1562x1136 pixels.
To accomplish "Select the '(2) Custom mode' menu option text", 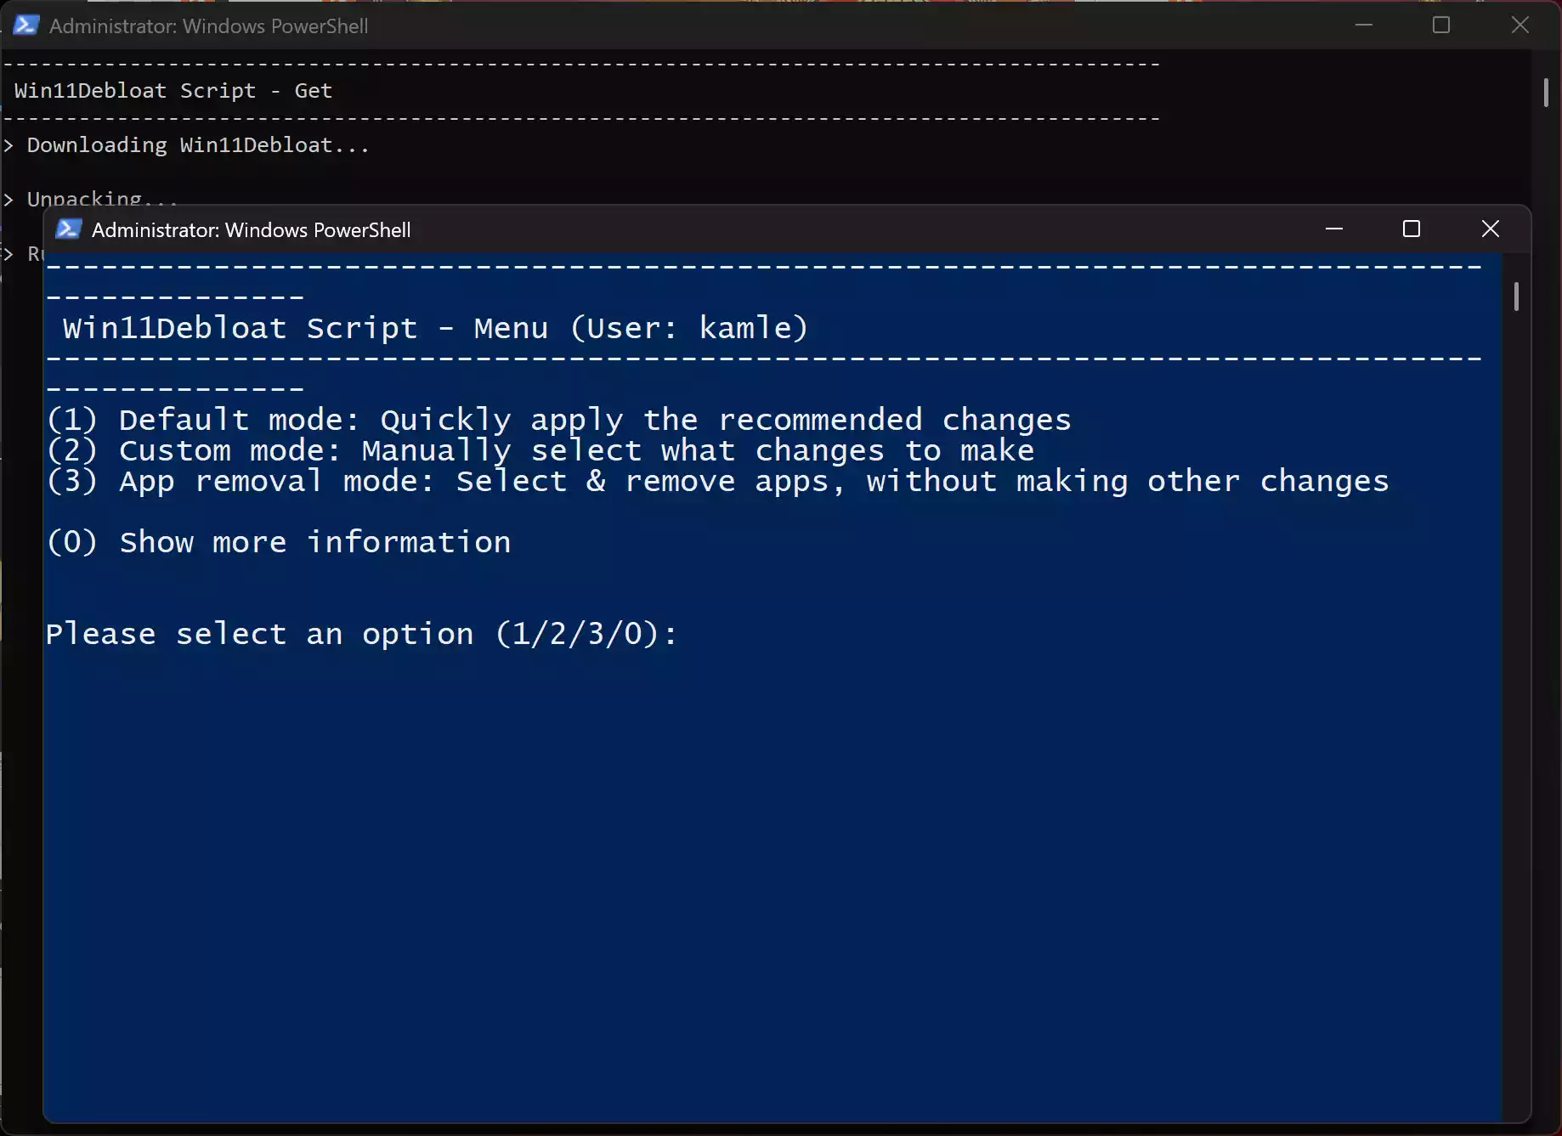I will tap(540, 449).
